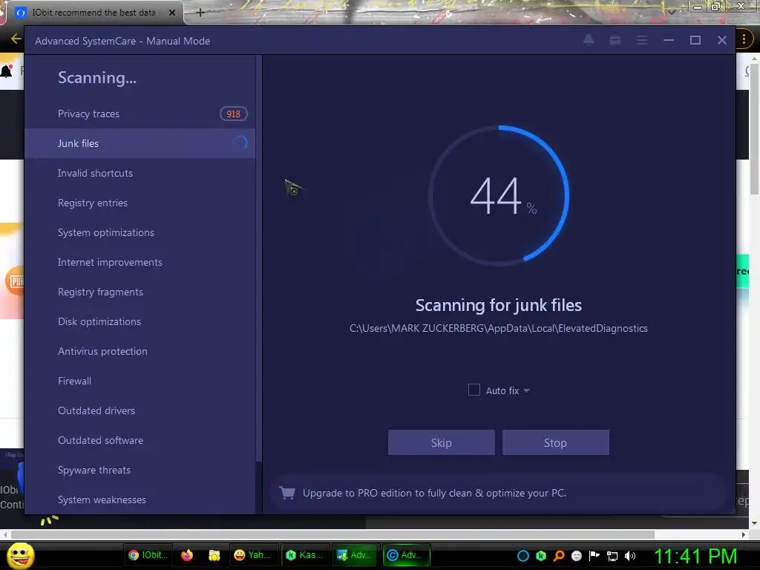Skip the junk files scan
The height and width of the screenshot is (570, 760).
click(x=441, y=442)
